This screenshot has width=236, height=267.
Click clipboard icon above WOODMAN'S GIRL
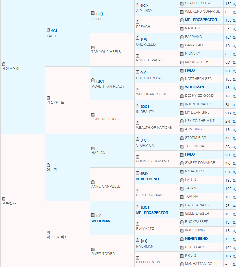point(138,89)
